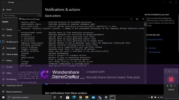Open Battery settings in the sidebar

point(9,61)
